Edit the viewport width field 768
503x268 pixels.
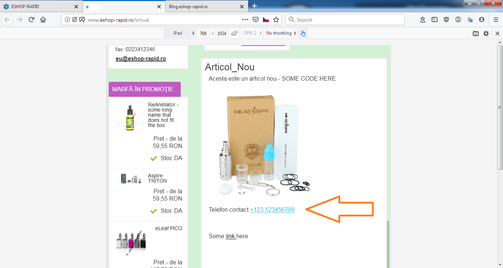coord(203,33)
